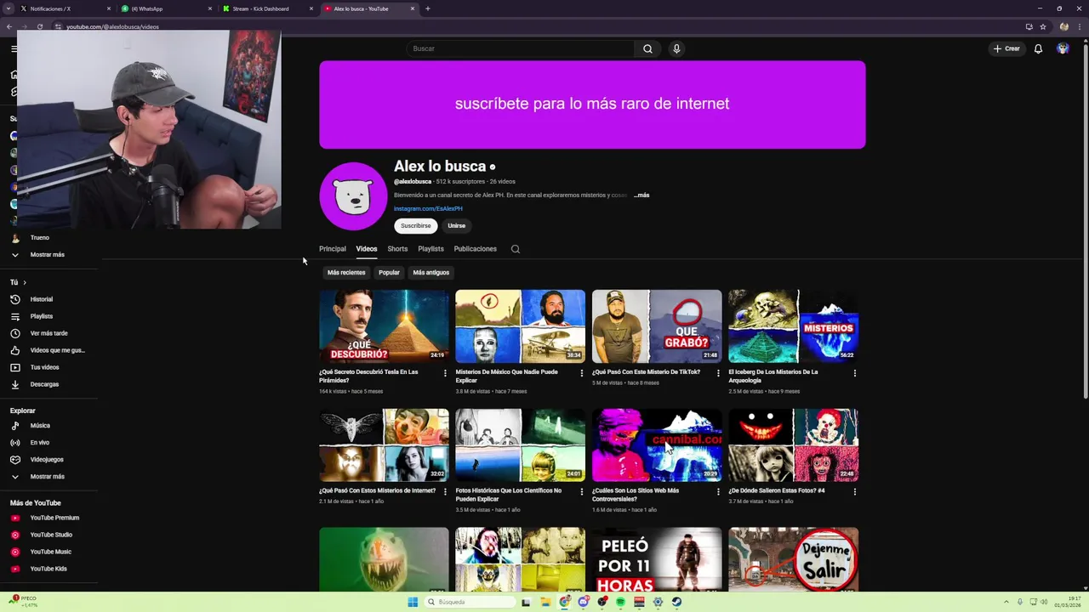1089x612 pixels.
Task: Open Misterios De México video thumbnail
Action: [x=520, y=326]
